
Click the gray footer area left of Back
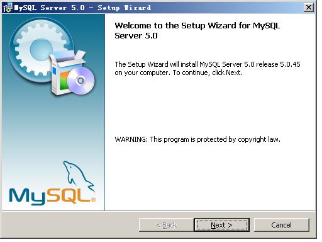click(x=70, y=225)
